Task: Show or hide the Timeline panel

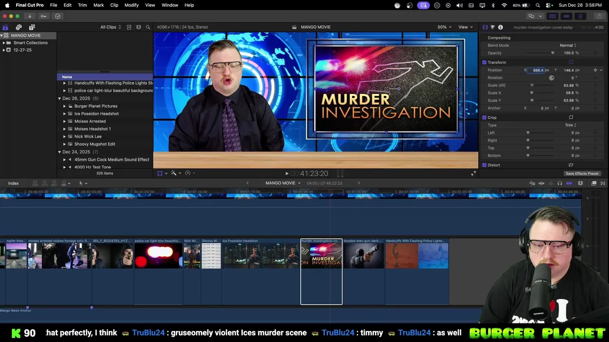Action: click(x=566, y=16)
